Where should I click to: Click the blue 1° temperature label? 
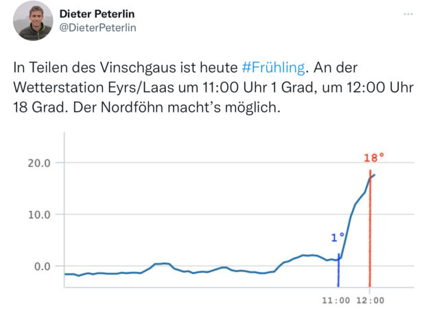pyautogui.click(x=338, y=237)
